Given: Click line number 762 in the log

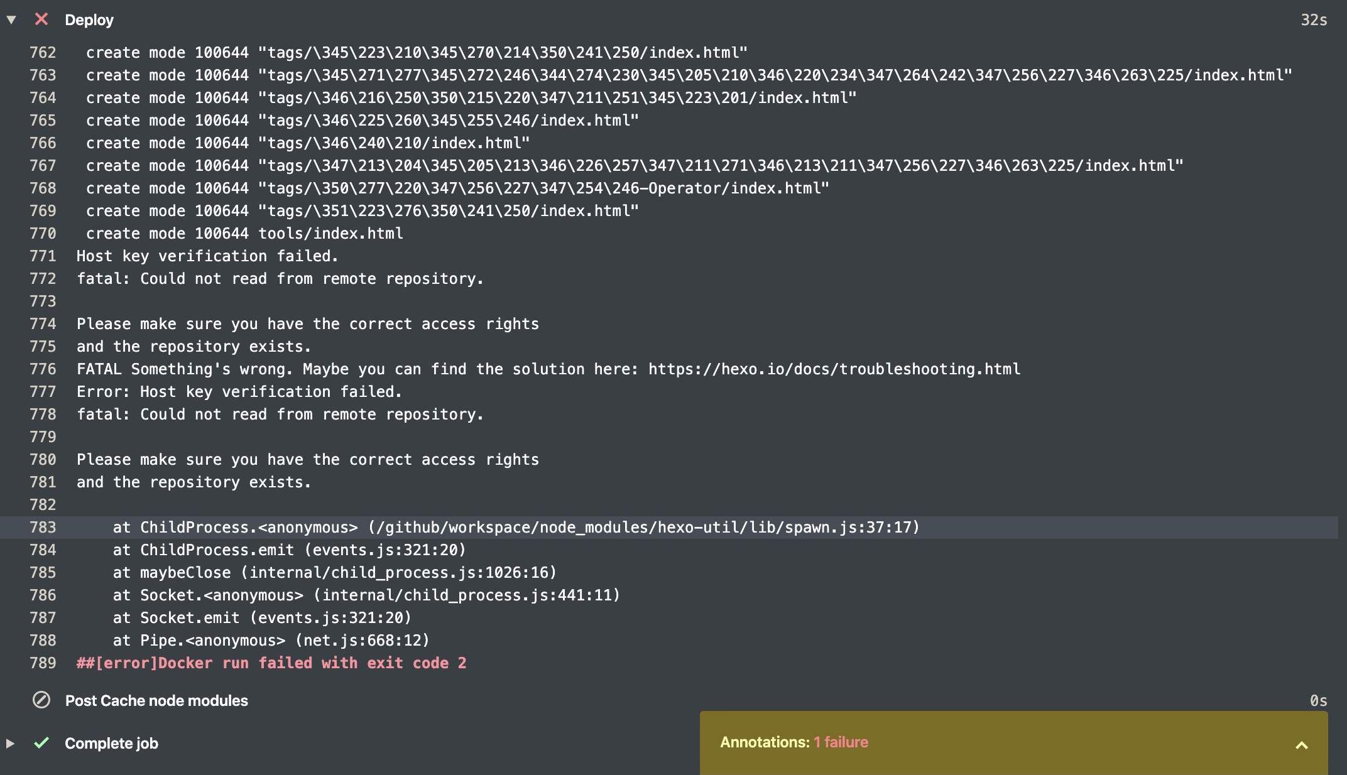Looking at the screenshot, I should pyautogui.click(x=43, y=53).
